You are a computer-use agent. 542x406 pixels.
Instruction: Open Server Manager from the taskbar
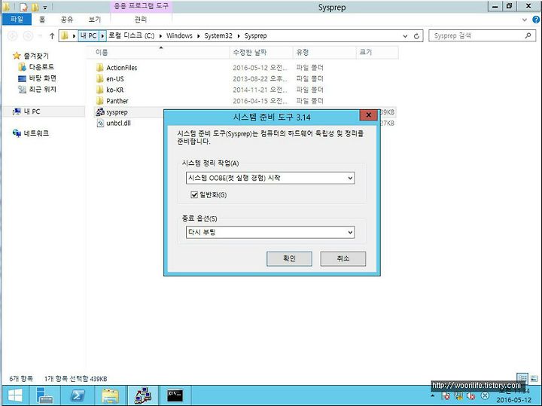tap(45, 395)
